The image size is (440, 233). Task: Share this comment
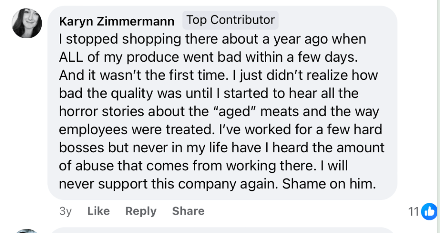click(188, 211)
